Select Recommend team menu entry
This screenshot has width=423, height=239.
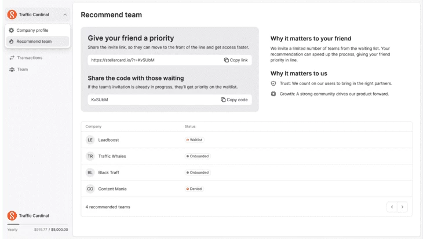pyautogui.click(x=38, y=42)
